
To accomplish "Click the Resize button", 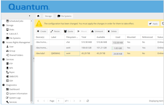I will (x=55, y=31).
